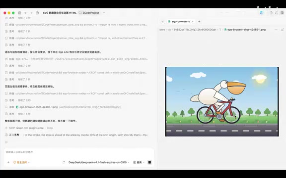
Task: Expand second ego-browser nodejs terminal step
Action: [76, 93]
